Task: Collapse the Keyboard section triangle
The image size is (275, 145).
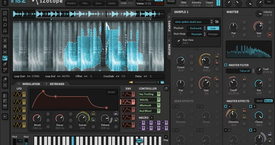Action: coord(47,84)
